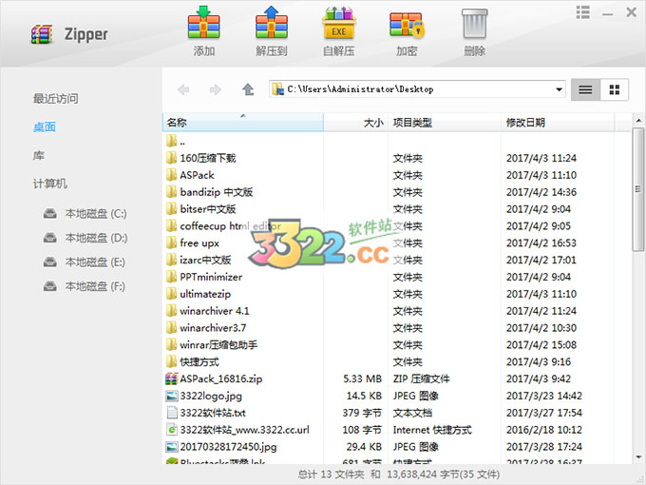
Task: Sort by 修改日期 column header
Action: click(558, 122)
